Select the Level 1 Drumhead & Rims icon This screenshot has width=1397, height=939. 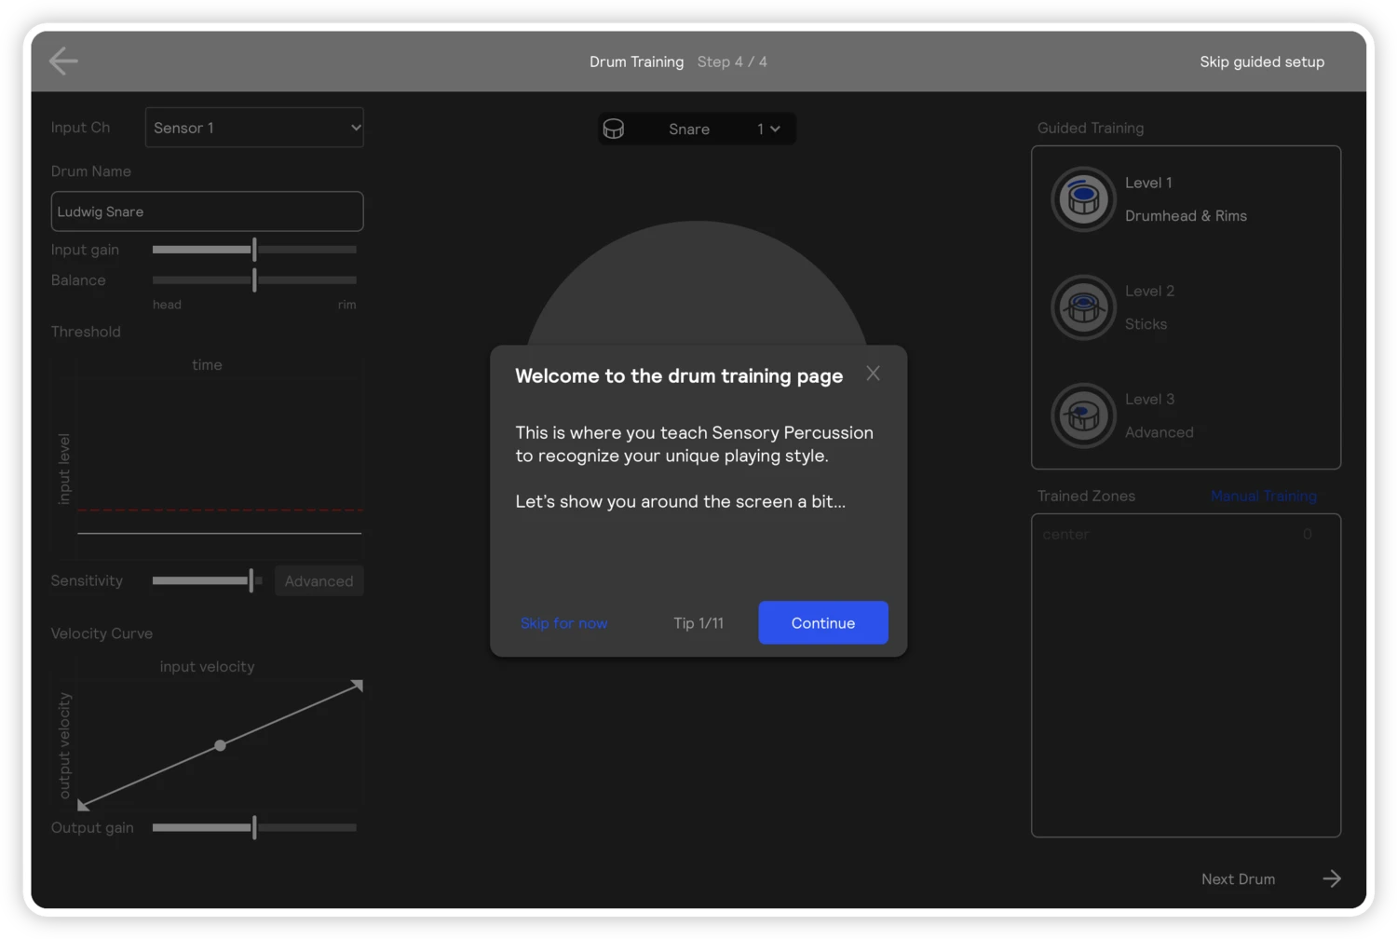[x=1083, y=199]
